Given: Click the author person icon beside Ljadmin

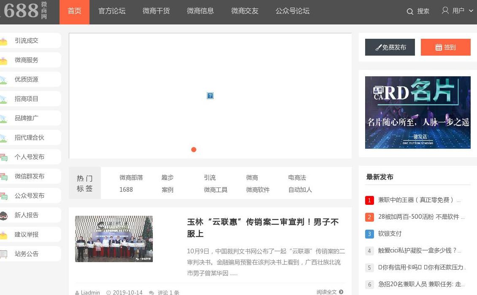Looking at the screenshot, I should point(77,292).
